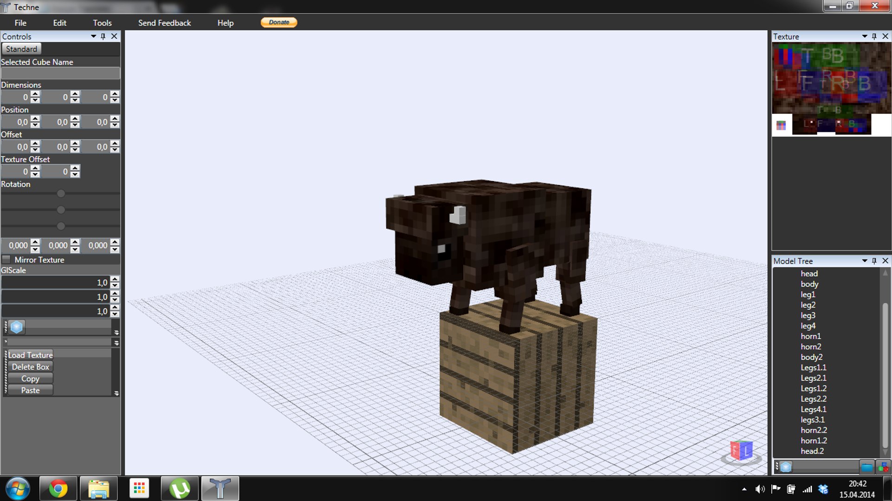Close the Controls panel
The width and height of the screenshot is (892, 501).
tap(114, 36)
